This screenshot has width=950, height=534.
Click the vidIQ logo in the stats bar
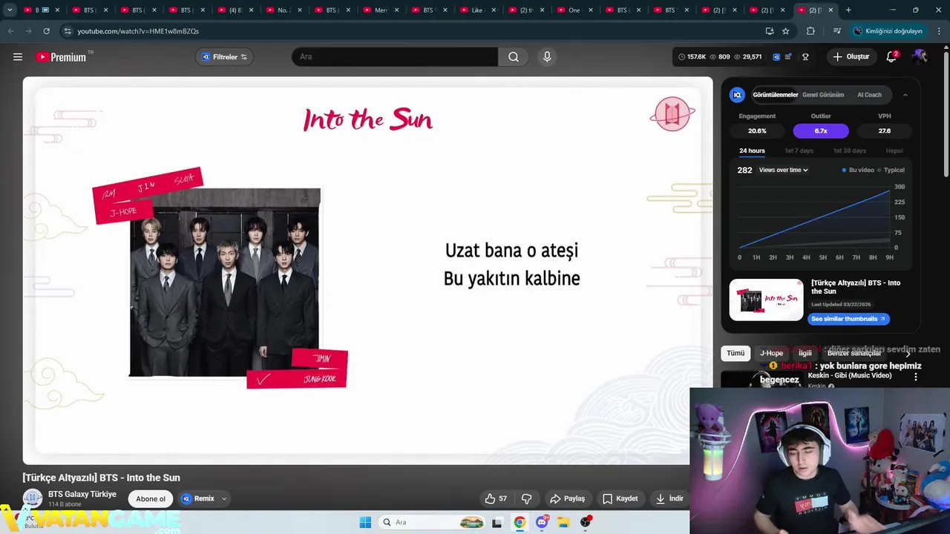776,57
